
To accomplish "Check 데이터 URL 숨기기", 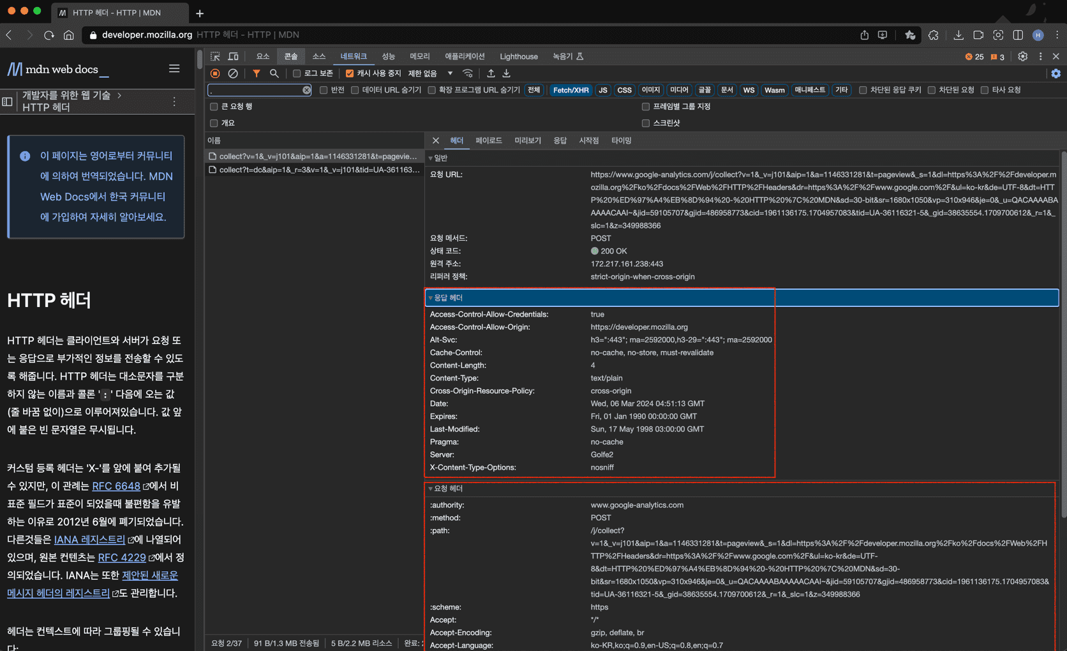I will (x=355, y=90).
